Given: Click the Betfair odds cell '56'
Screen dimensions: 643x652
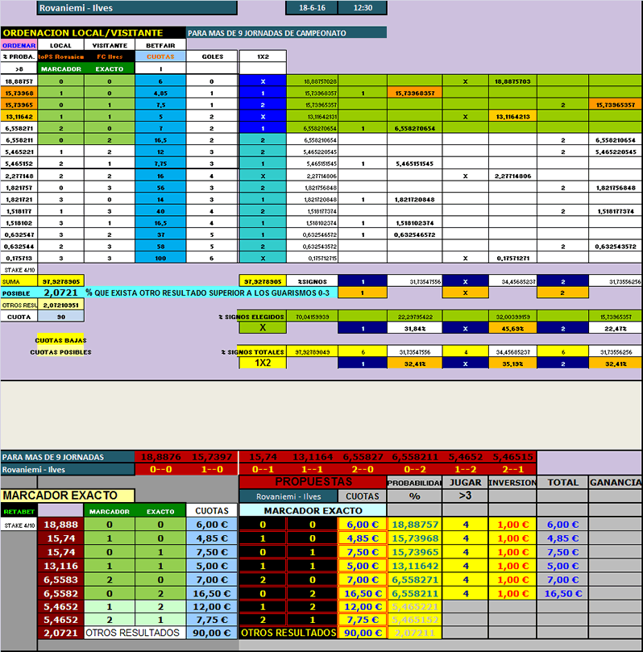Looking at the screenshot, I should click(x=160, y=188).
